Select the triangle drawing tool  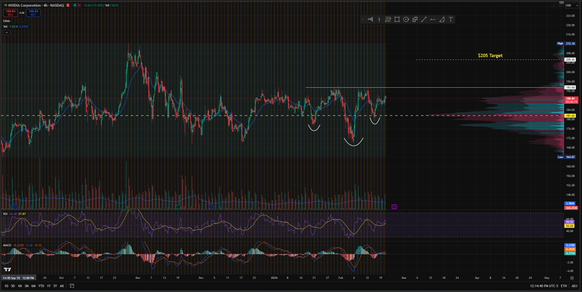[x=442, y=19]
